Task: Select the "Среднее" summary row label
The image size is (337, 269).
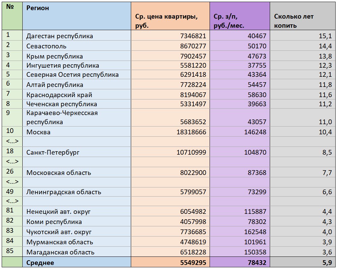Action: (40, 263)
